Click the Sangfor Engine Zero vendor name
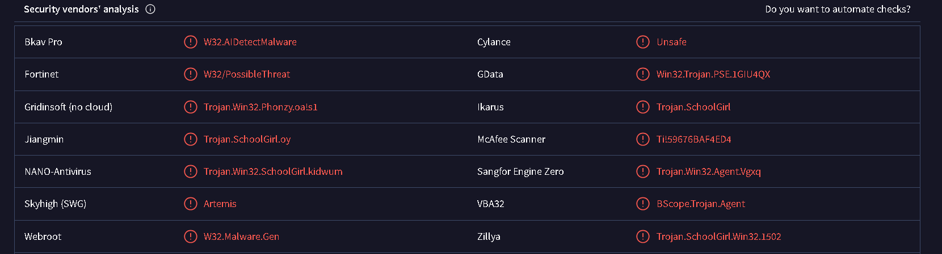The height and width of the screenshot is (254, 942). click(520, 171)
